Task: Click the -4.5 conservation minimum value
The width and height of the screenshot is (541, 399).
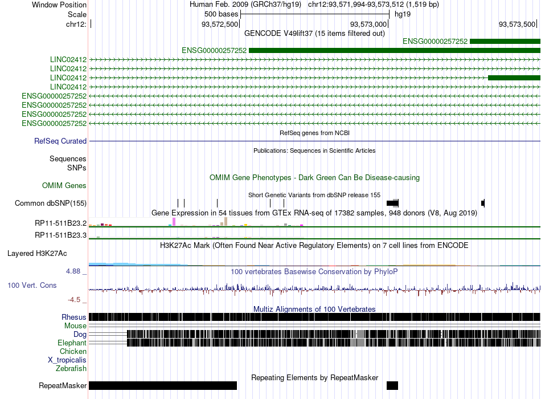Action: (x=74, y=299)
